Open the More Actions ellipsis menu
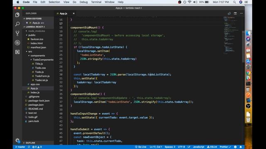 (x=241, y=13)
